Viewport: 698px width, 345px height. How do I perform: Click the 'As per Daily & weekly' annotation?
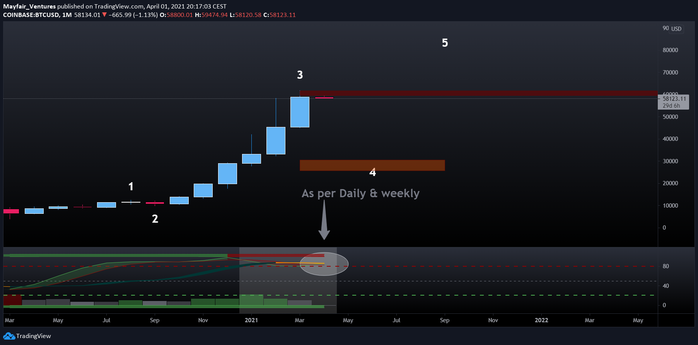click(x=360, y=193)
